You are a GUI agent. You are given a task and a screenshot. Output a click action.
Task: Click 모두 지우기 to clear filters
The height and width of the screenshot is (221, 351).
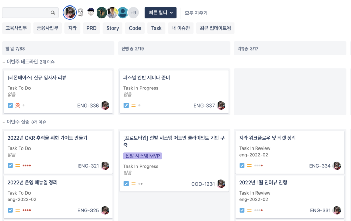[x=196, y=13]
